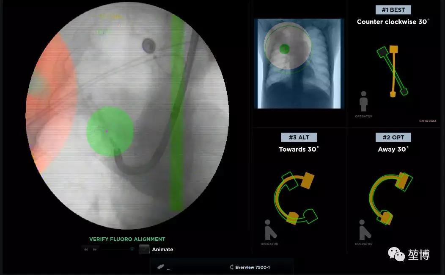Click the operator figure in #1 BEST panel
This screenshot has width=445, height=275.
click(x=363, y=102)
